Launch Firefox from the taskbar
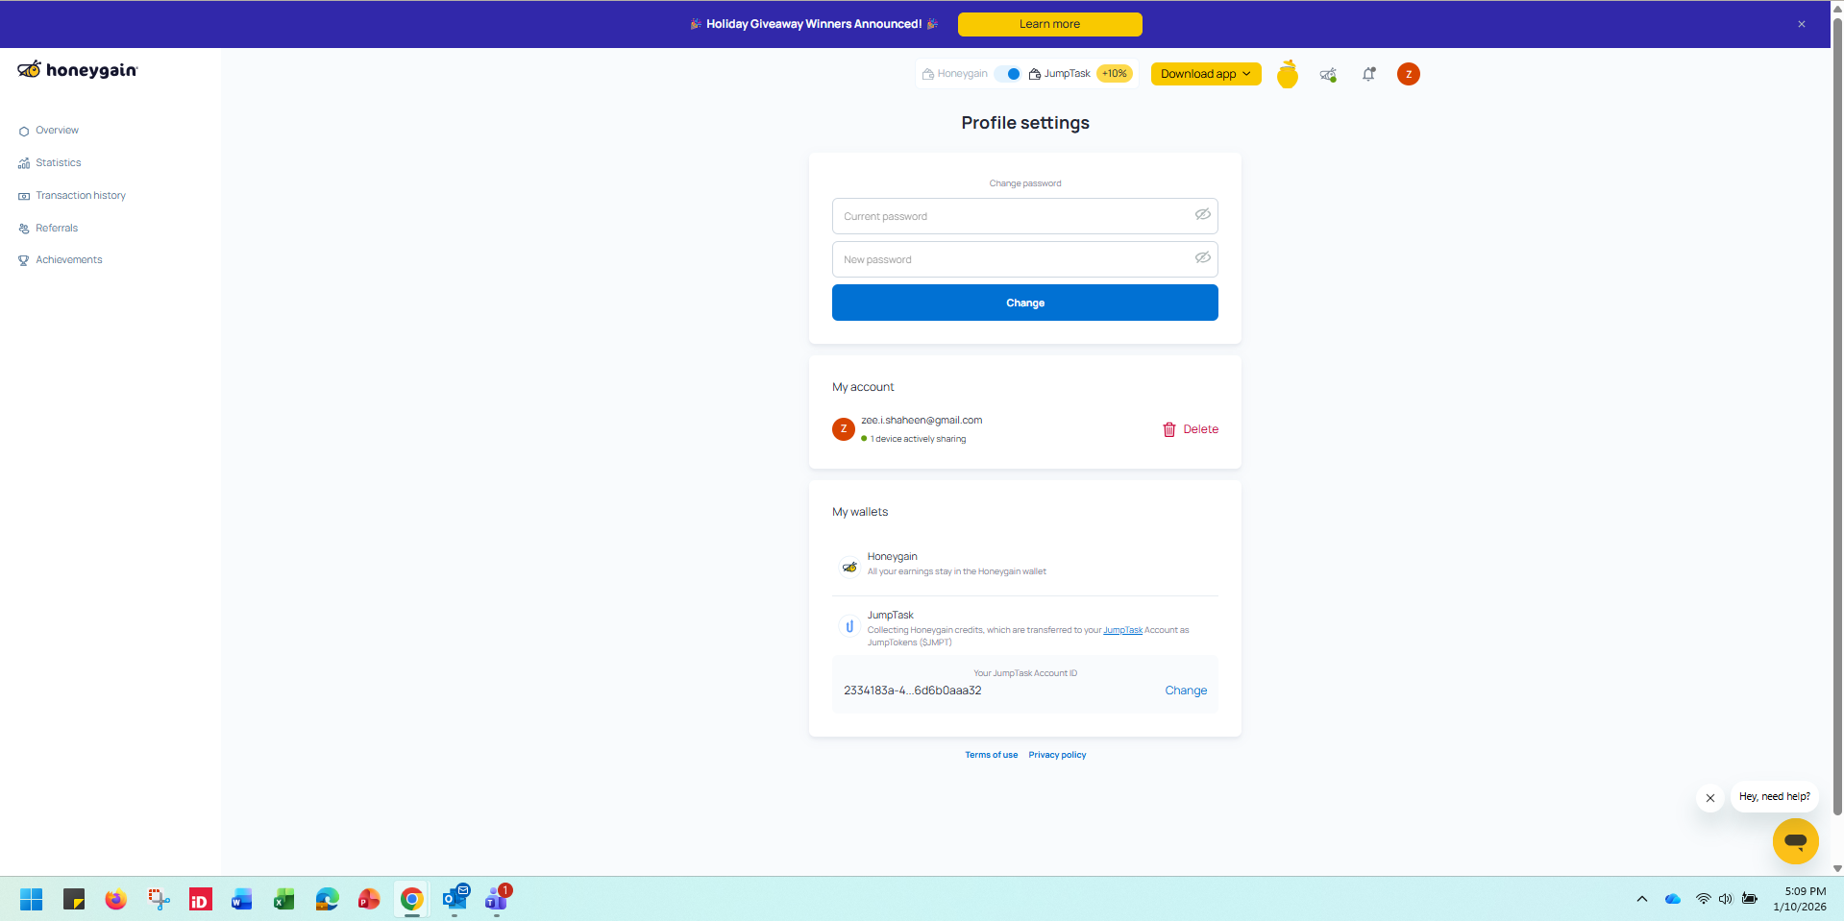Screen dimensions: 1844x921 [116, 900]
